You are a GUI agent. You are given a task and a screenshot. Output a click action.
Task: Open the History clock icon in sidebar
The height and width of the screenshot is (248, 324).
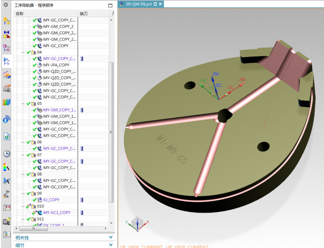tap(7, 153)
